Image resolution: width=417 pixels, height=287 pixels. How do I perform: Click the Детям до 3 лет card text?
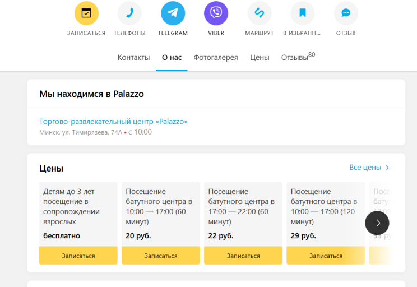click(71, 206)
